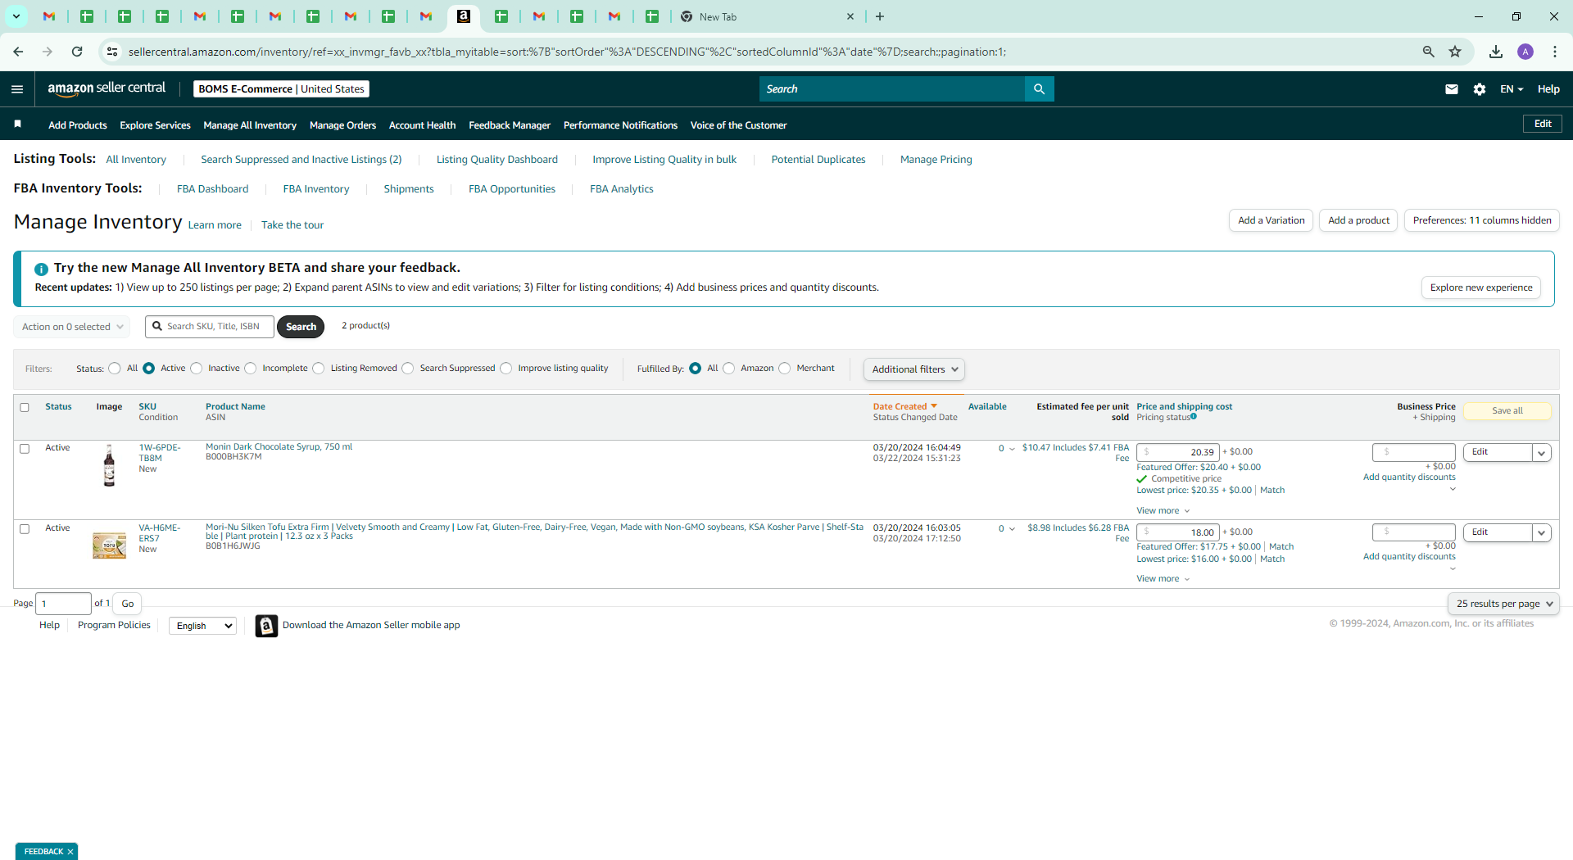Click Add a Variation button
Viewport: 1573px width, 860px height.
coord(1272,220)
